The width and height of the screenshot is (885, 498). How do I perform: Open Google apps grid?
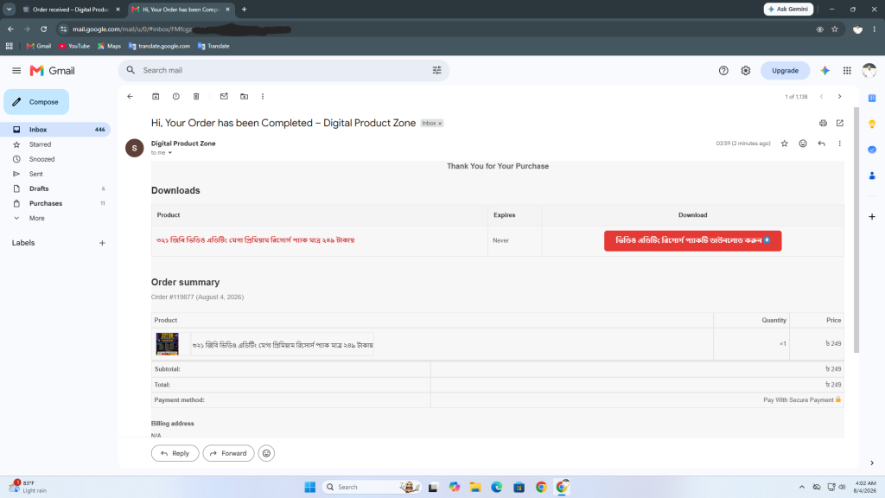[x=847, y=71]
